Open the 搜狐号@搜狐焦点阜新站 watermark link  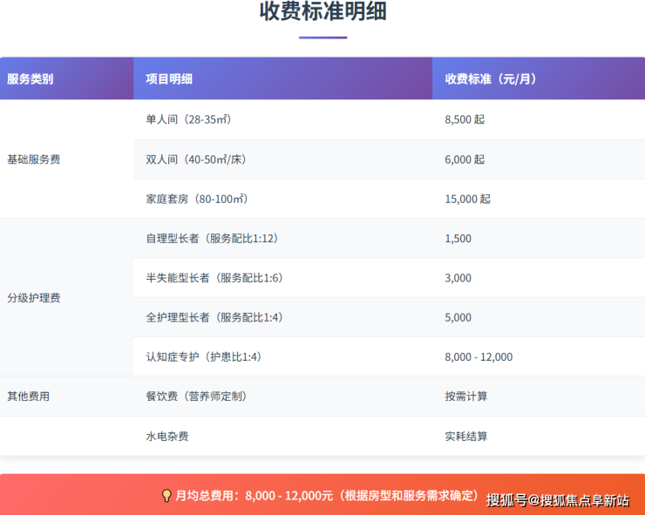[x=558, y=499]
